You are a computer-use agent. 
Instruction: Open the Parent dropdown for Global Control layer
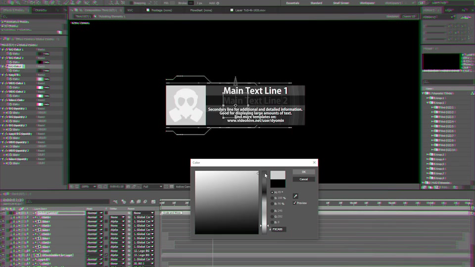[143, 213]
